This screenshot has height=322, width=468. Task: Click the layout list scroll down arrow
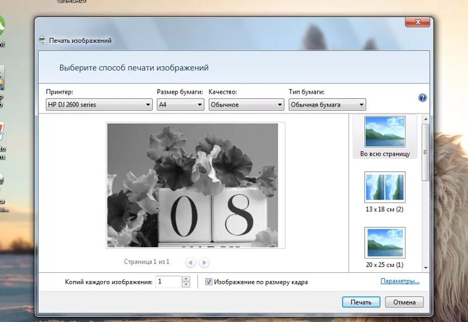[x=426, y=268]
